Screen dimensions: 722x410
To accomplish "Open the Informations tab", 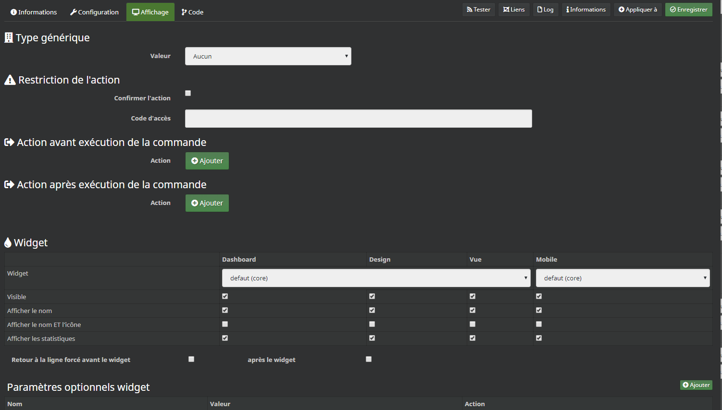I will tap(34, 12).
